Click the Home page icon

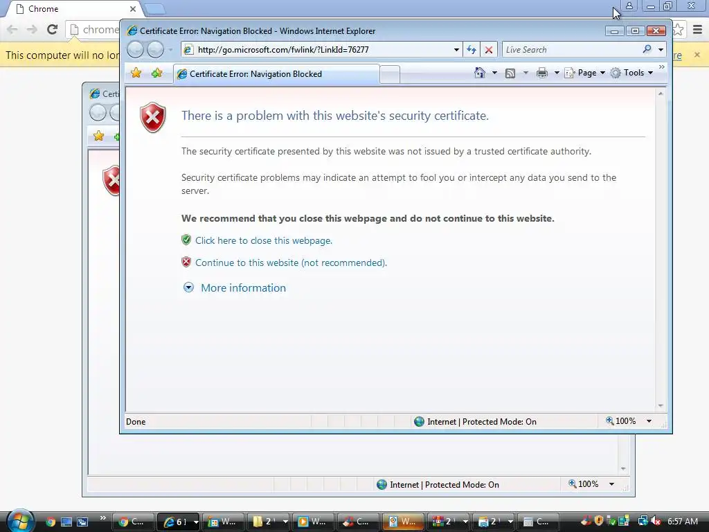tap(480, 72)
